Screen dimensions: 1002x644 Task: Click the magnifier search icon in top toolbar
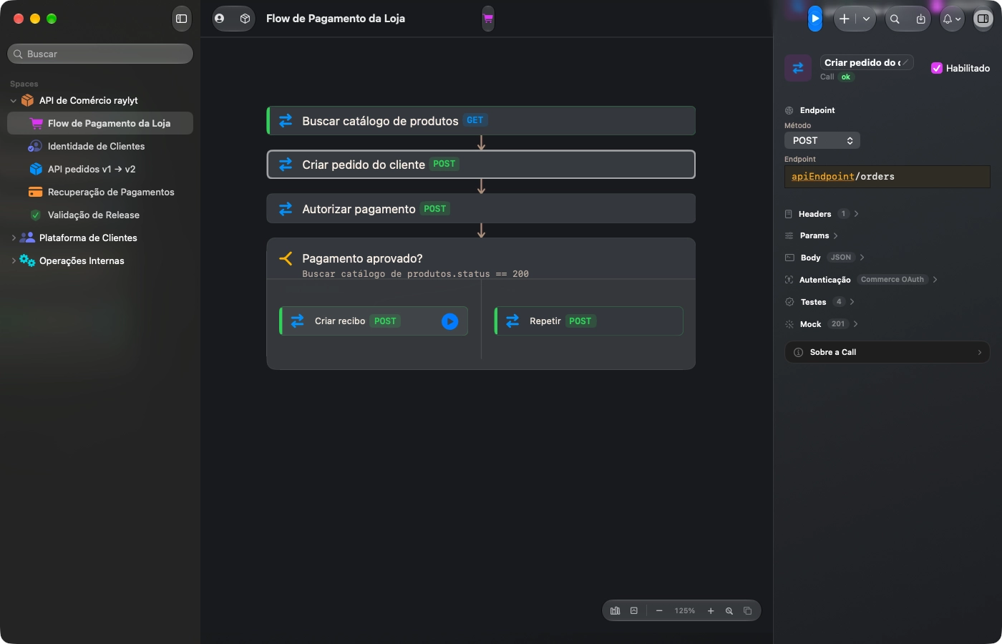tap(895, 19)
